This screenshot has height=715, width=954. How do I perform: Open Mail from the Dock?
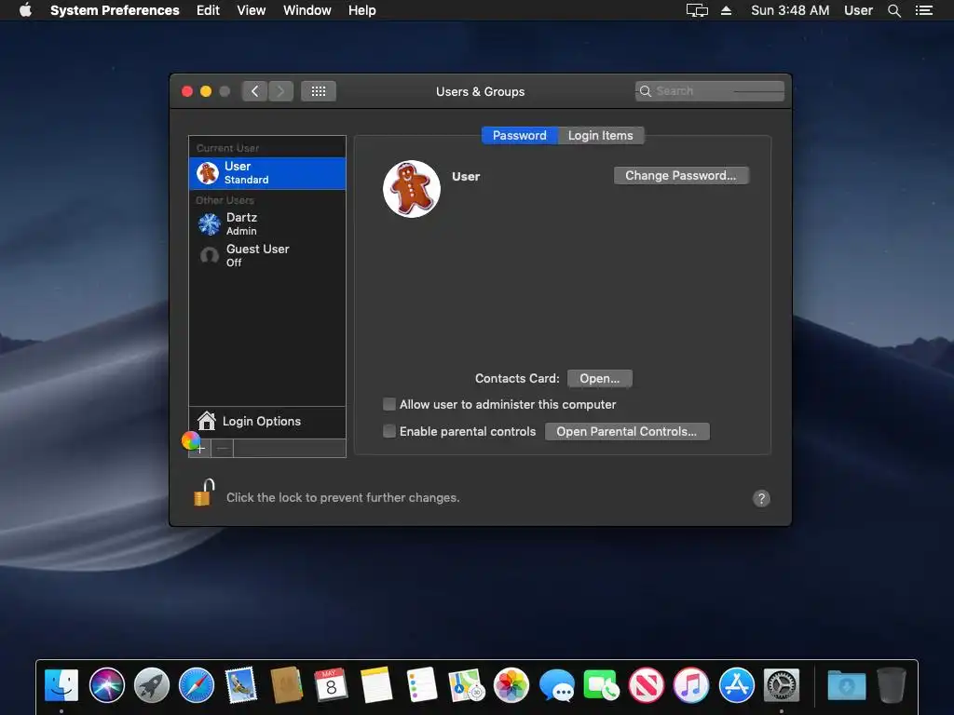[241, 685]
